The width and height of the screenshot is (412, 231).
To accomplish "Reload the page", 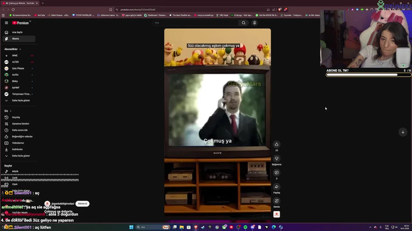I will tap(13, 10).
